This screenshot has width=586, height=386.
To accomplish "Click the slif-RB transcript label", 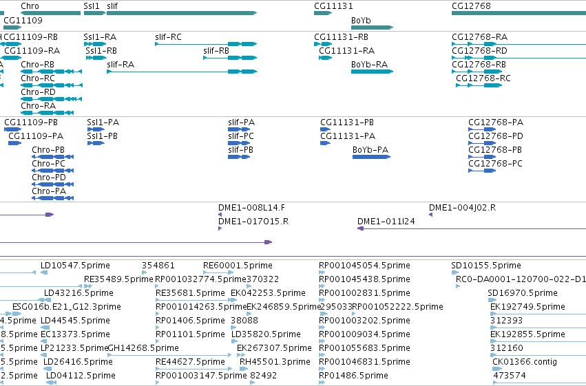I will 216,51.
